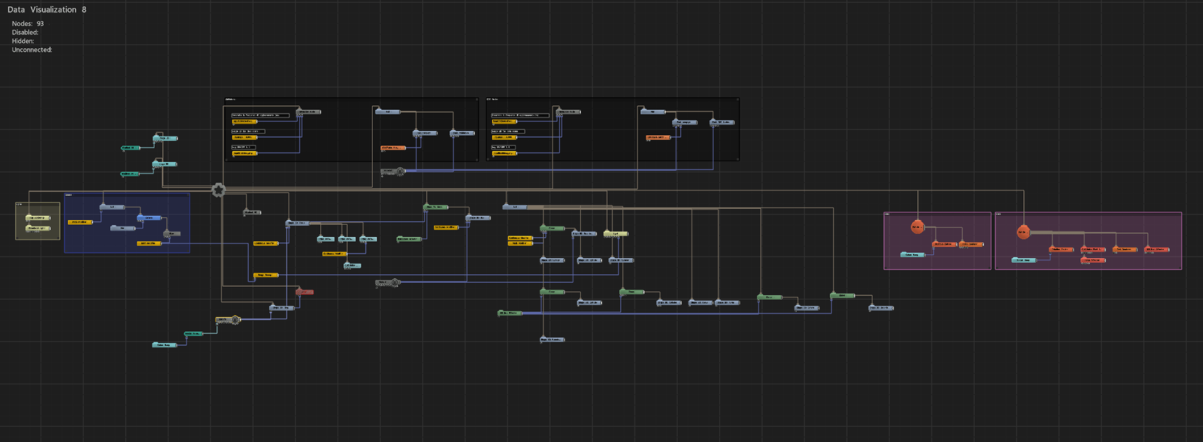Select the upper pale-yellow node in olive group
1203x442 pixels.
point(38,218)
